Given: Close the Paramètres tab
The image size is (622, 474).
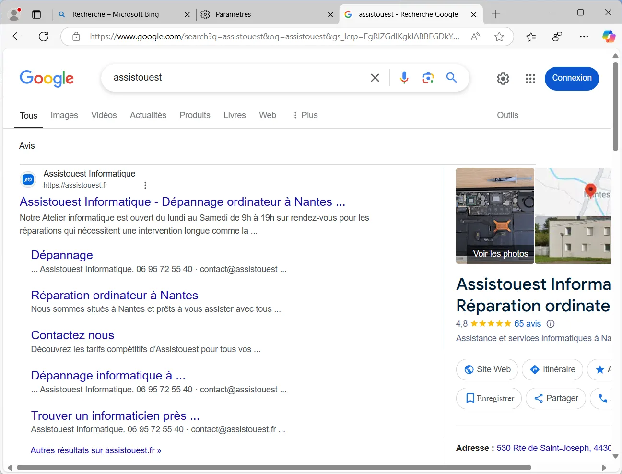Looking at the screenshot, I should [330, 14].
